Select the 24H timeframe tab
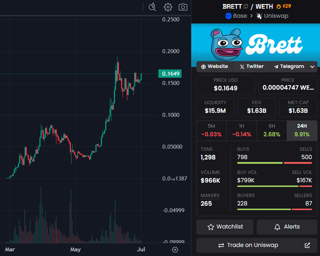Image resolution: width=320 pixels, height=256 pixels. pos(302,131)
